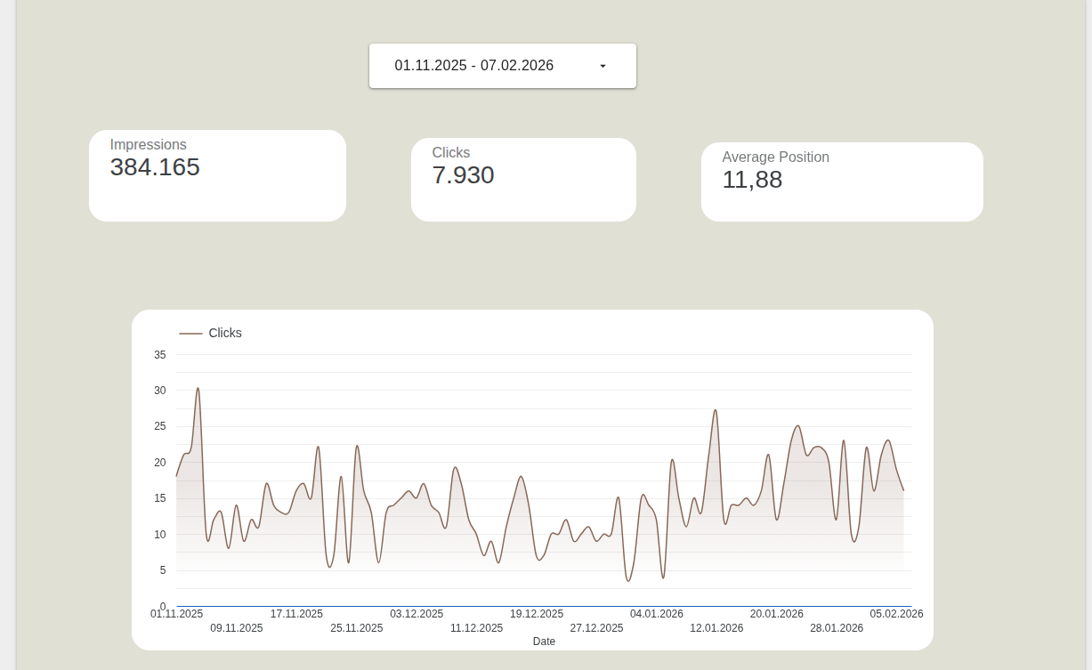Click the x-axis label 01.11.2025

tap(176, 614)
